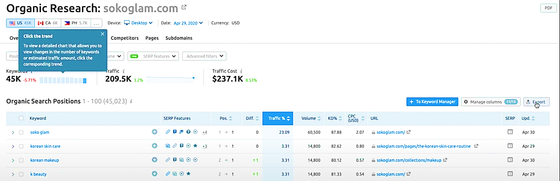Click the star icon in k beauty row
This screenshot has width=560, height=181.
click(188, 174)
